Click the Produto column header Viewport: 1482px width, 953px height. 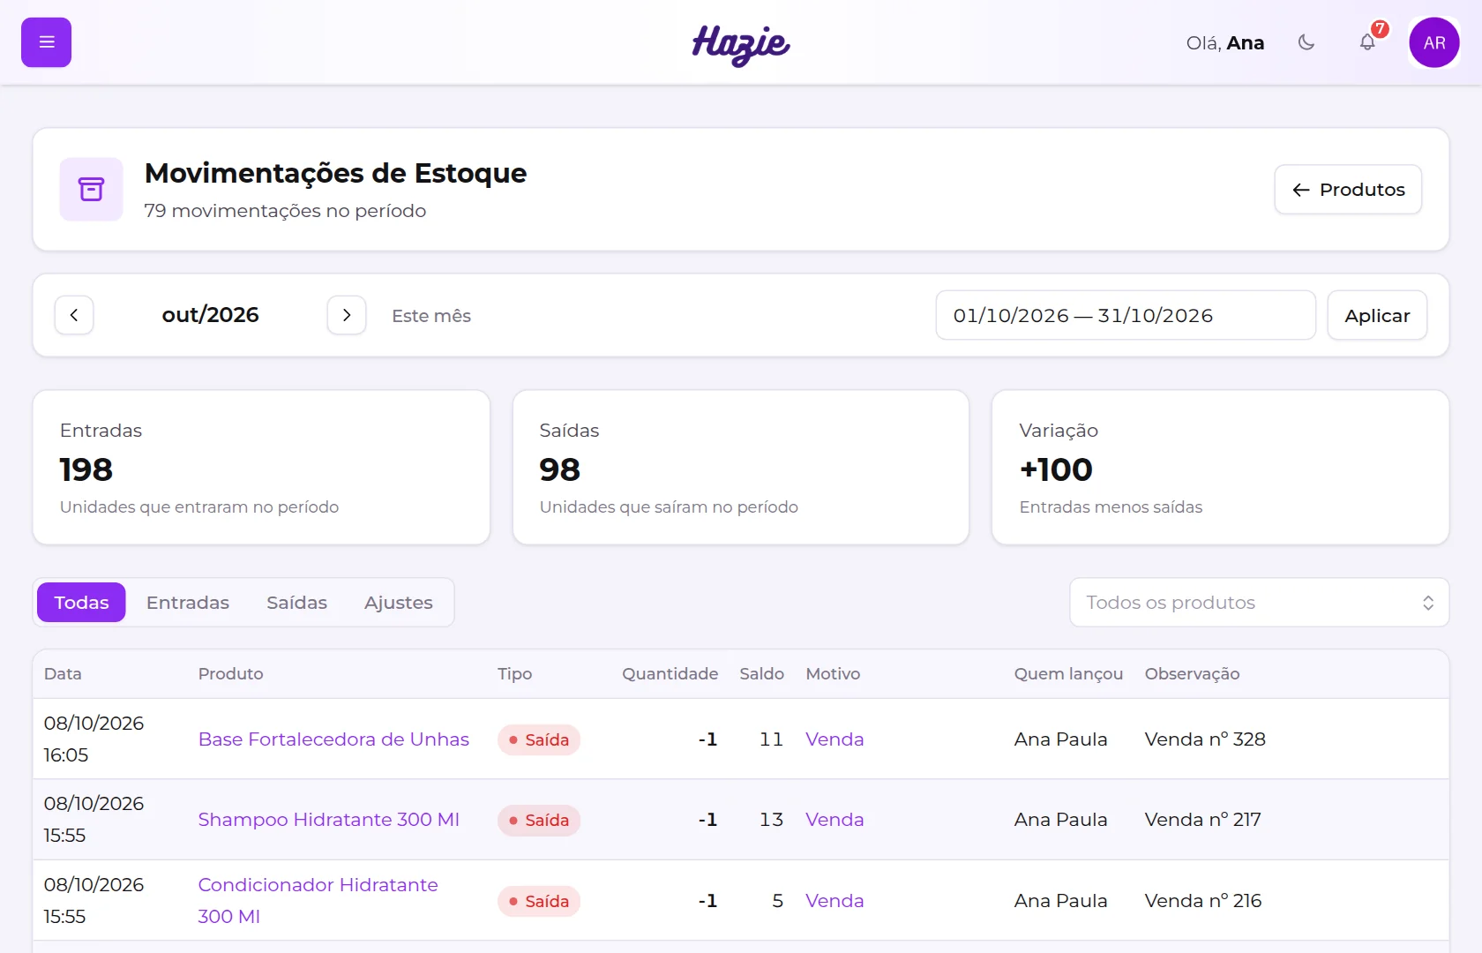click(231, 674)
